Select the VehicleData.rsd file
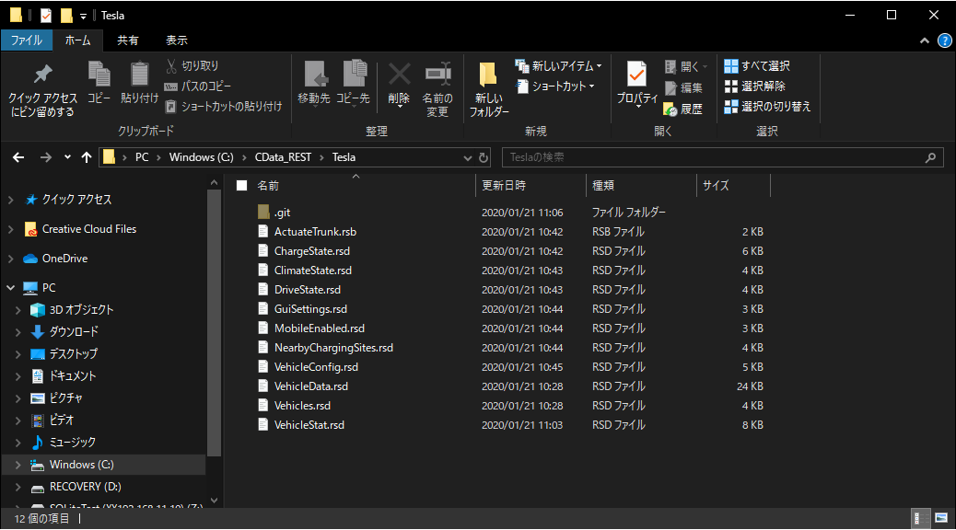The image size is (956, 530). pyautogui.click(x=311, y=386)
